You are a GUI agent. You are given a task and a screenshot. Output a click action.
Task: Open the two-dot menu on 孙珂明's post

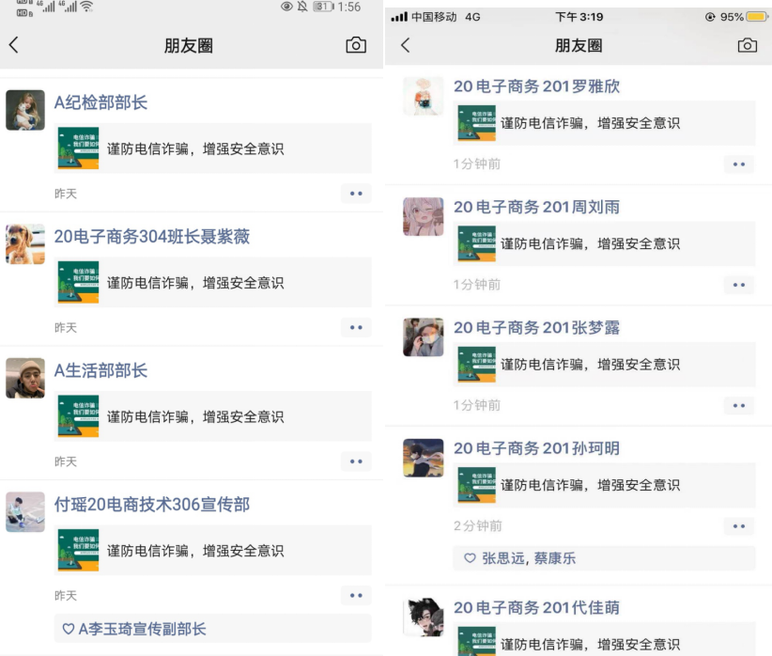(738, 526)
